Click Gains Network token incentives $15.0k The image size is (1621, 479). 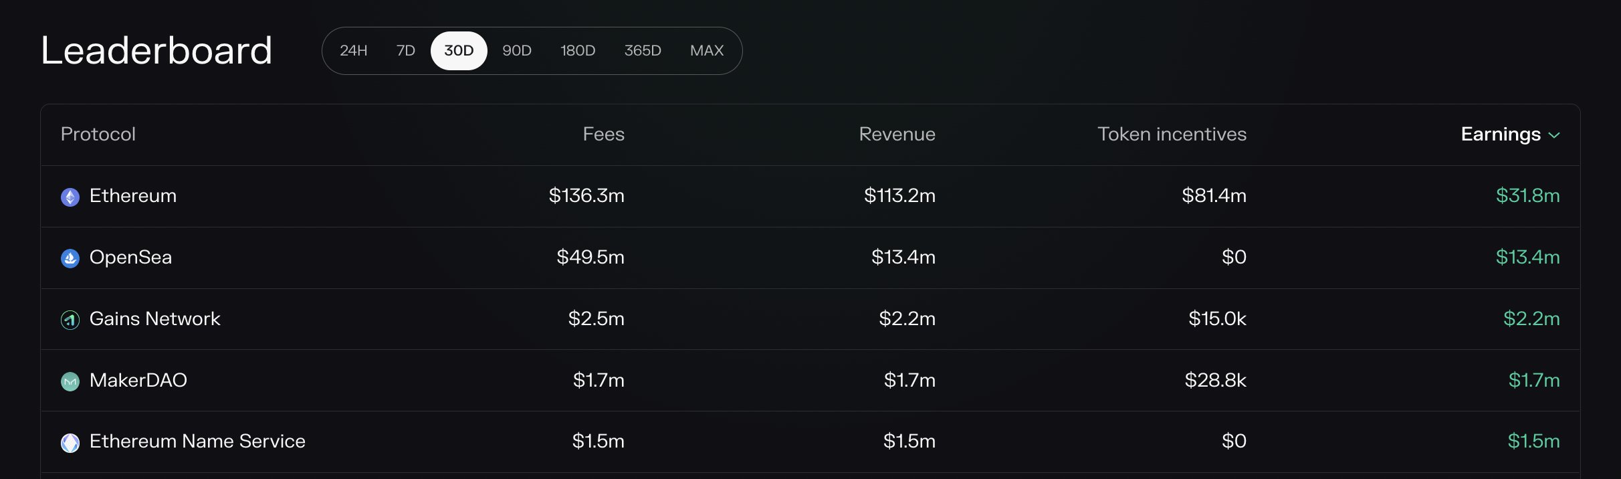(x=1217, y=319)
